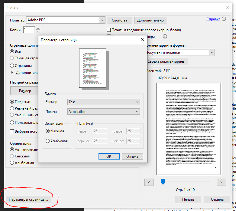Select Альбомная in Print dialog orientation
The height and width of the screenshot is (211, 236).
12,163
